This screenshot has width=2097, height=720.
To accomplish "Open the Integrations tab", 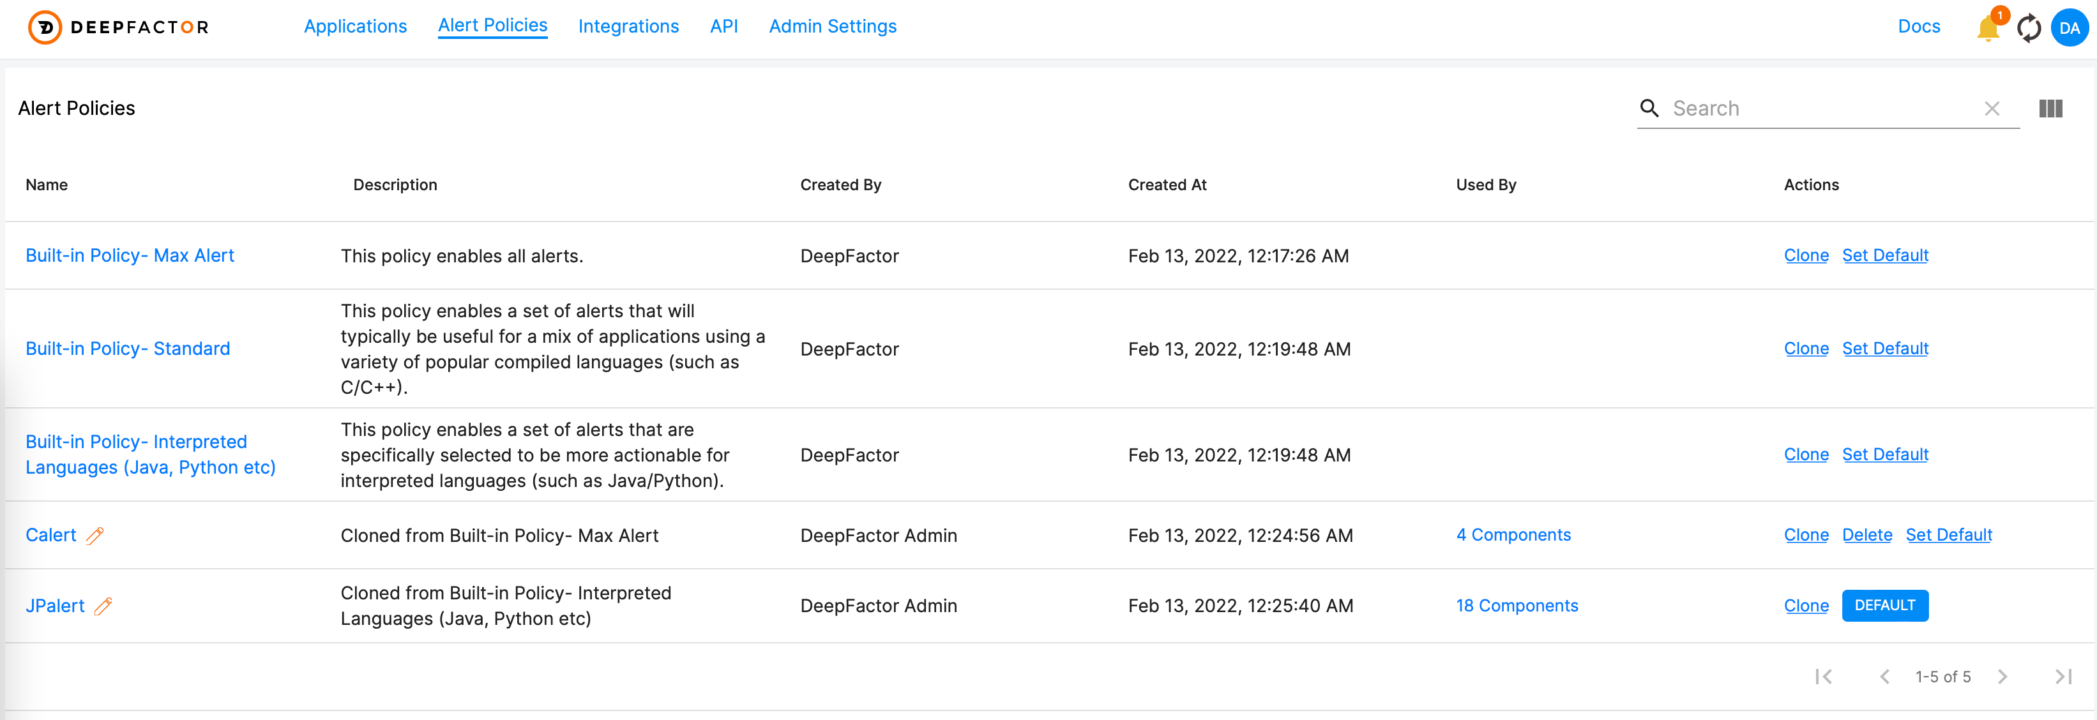I will click(x=628, y=26).
